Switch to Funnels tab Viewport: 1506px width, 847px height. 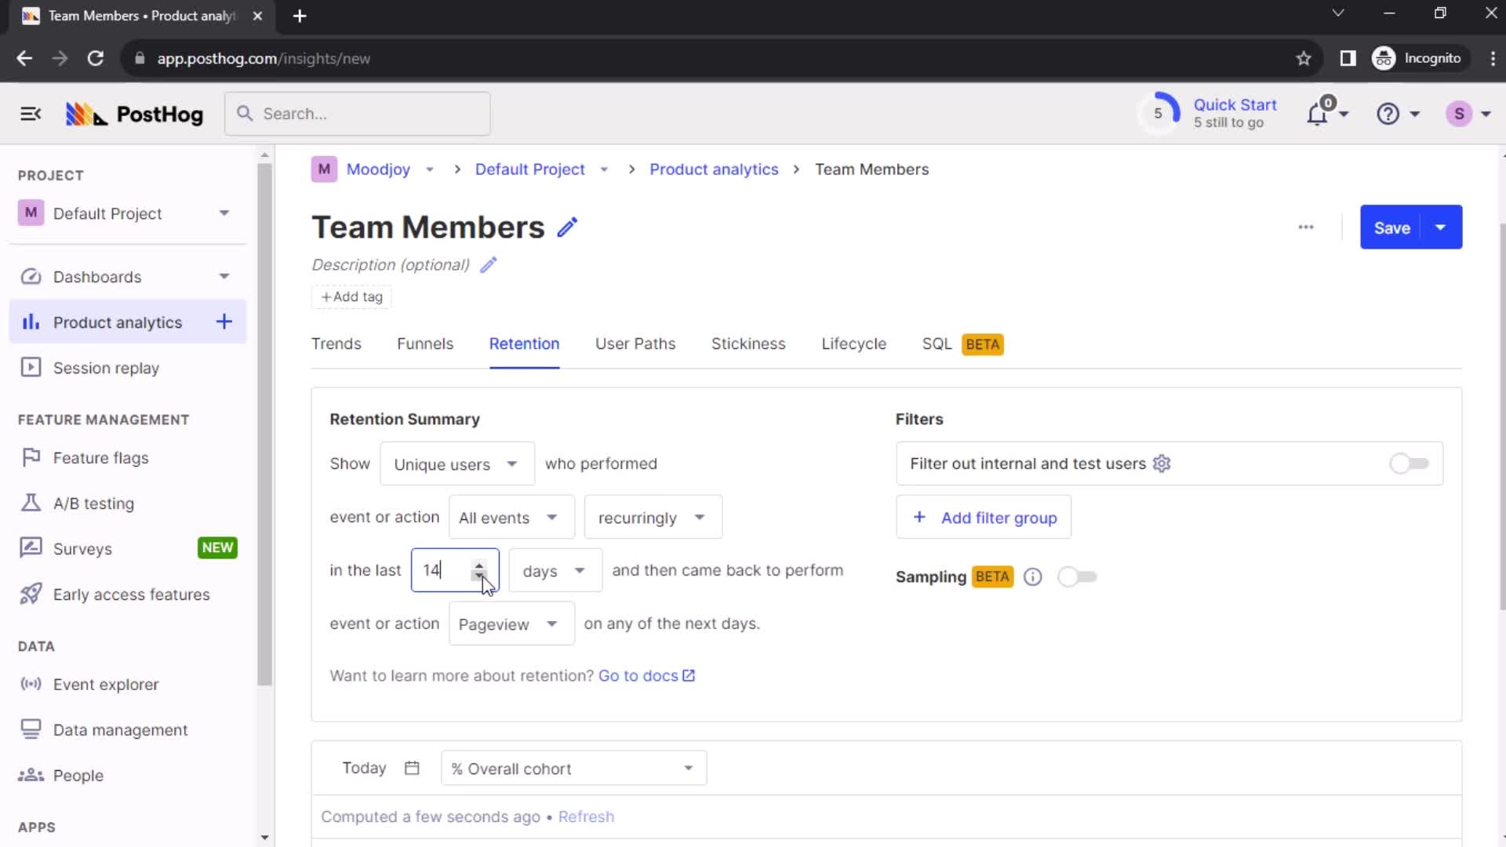point(424,344)
